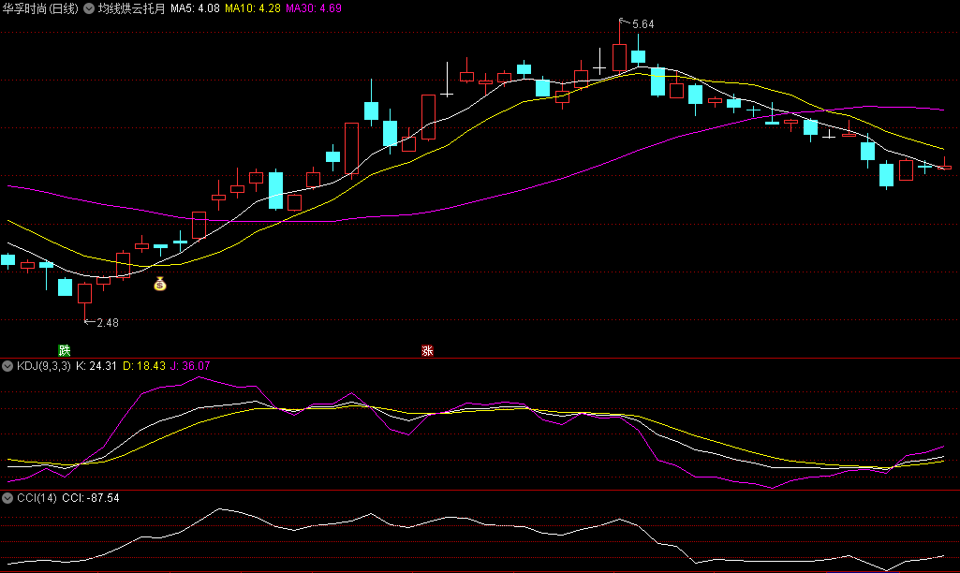Viewport: 960px width, 573px height.
Task: Click the highest candlestick below 5.64
Action: coord(619,57)
